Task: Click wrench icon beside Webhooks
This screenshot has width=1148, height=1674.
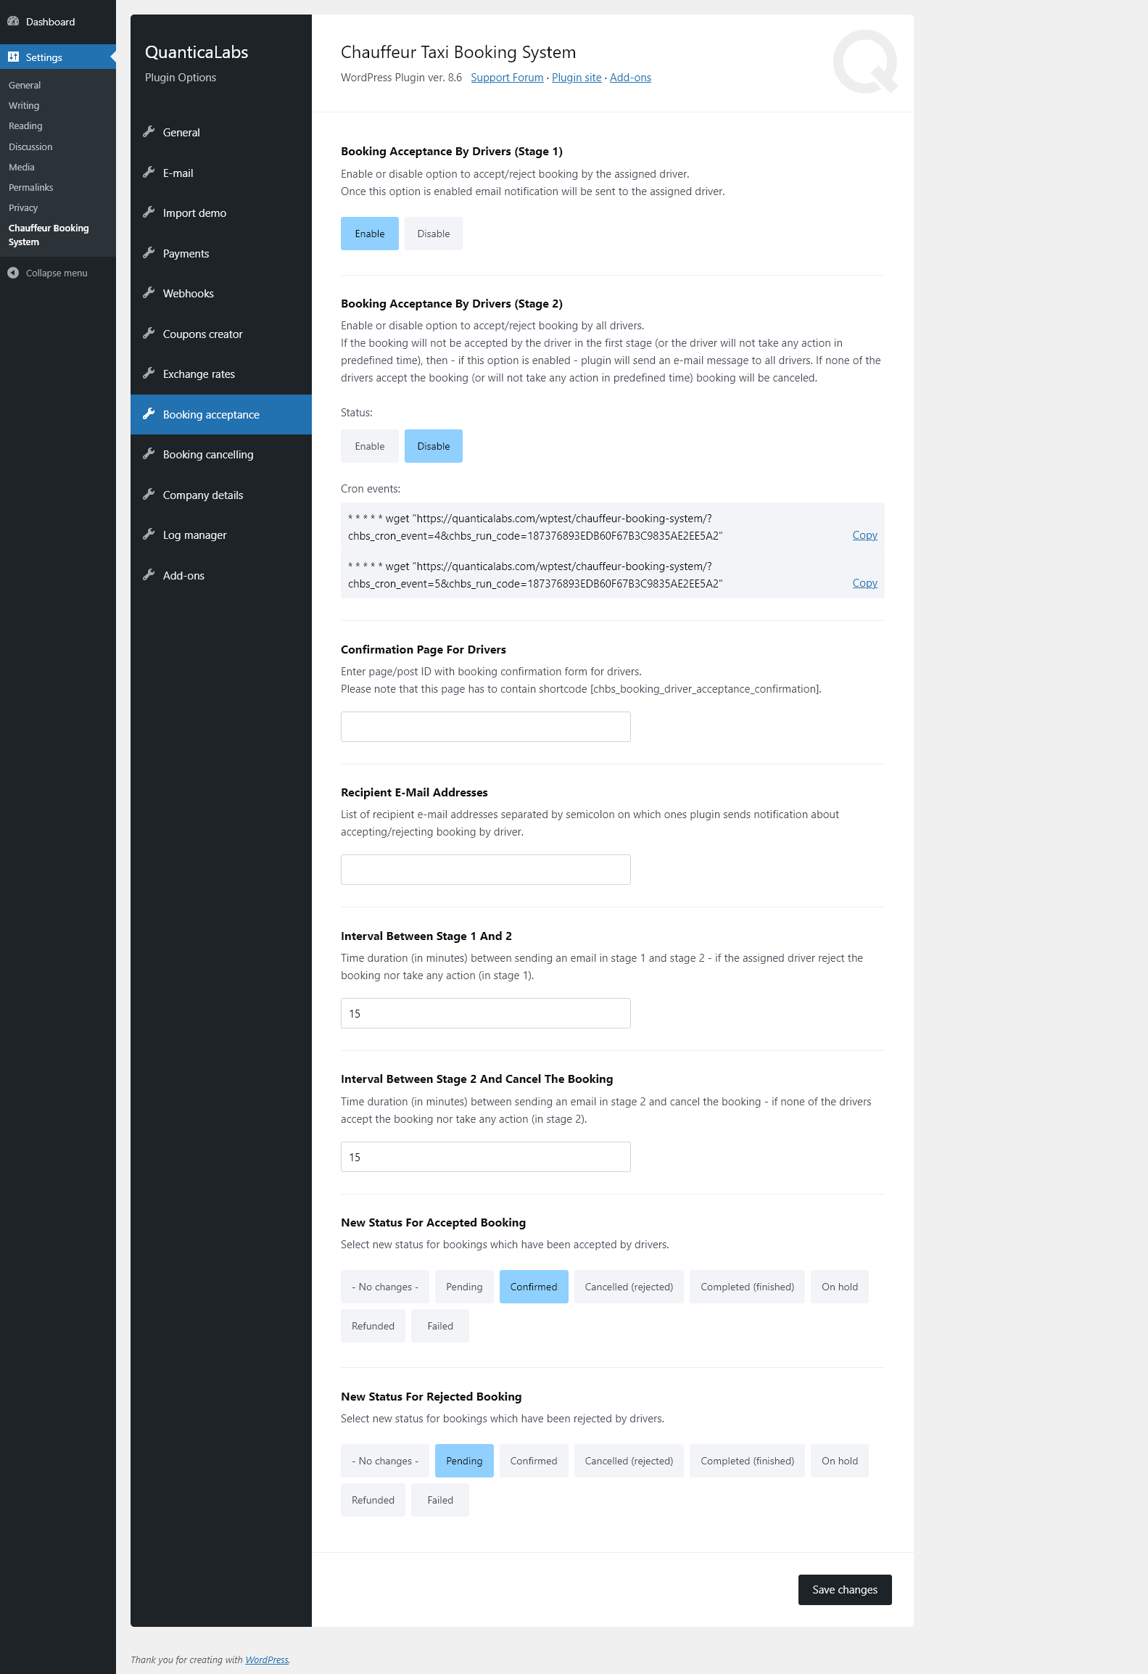Action: click(149, 293)
